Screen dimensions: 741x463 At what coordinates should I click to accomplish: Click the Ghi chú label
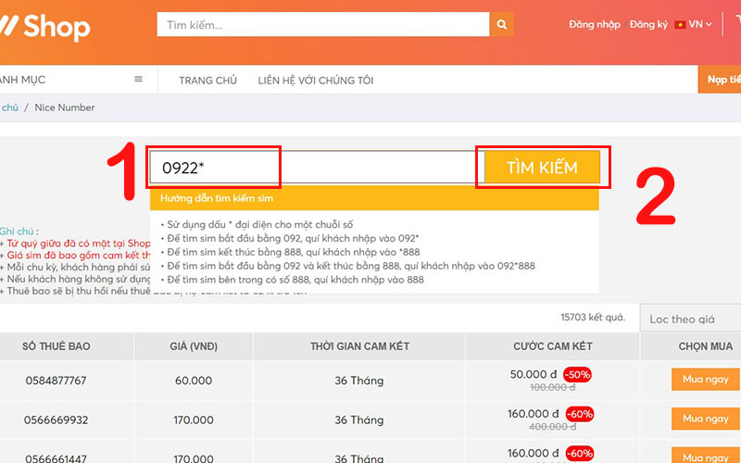click(19, 231)
